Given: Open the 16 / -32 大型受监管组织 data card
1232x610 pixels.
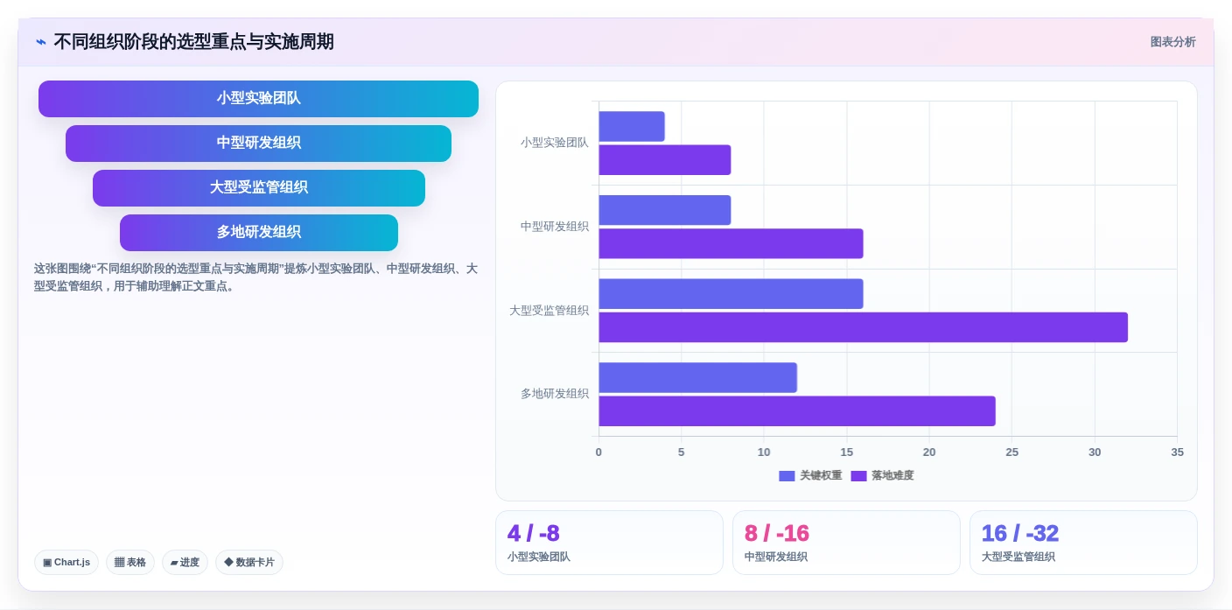Looking at the screenshot, I should pos(1083,543).
